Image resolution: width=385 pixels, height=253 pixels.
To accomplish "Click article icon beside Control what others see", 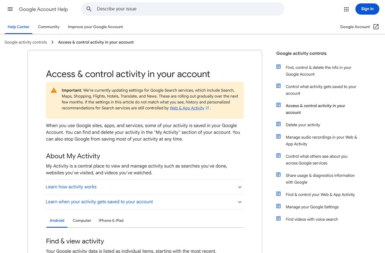I will (x=278, y=156).
